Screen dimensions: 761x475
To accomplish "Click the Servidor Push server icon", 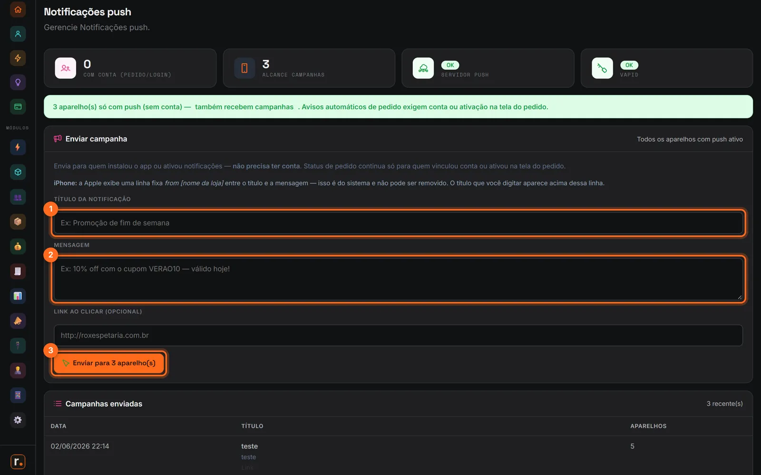I will click(423, 68).
